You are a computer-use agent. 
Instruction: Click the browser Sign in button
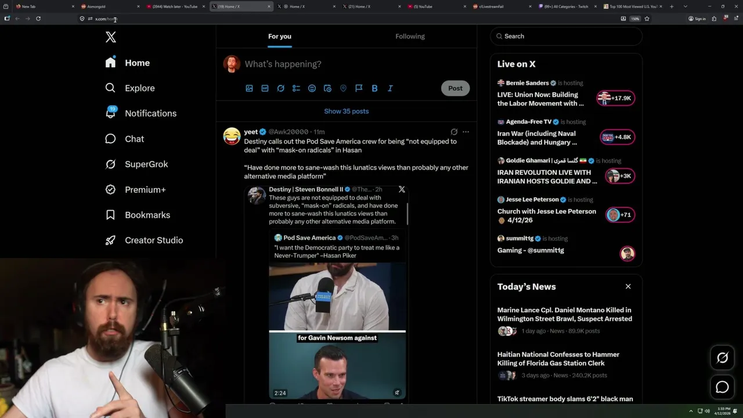pos(697,19)
